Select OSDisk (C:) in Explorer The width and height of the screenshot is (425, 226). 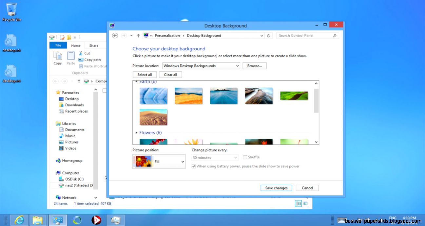point(71,179)
